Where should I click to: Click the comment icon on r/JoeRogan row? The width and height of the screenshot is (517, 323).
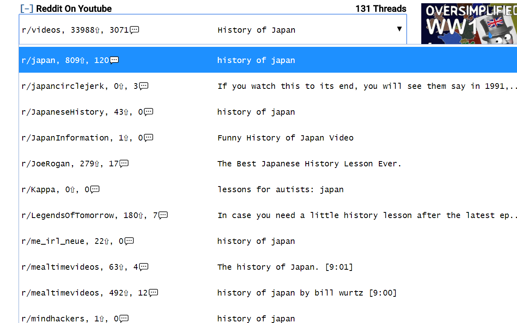click(x=124, y=164)
